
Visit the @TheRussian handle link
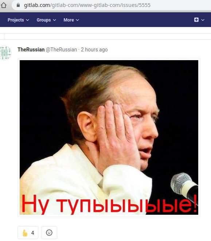61,50
